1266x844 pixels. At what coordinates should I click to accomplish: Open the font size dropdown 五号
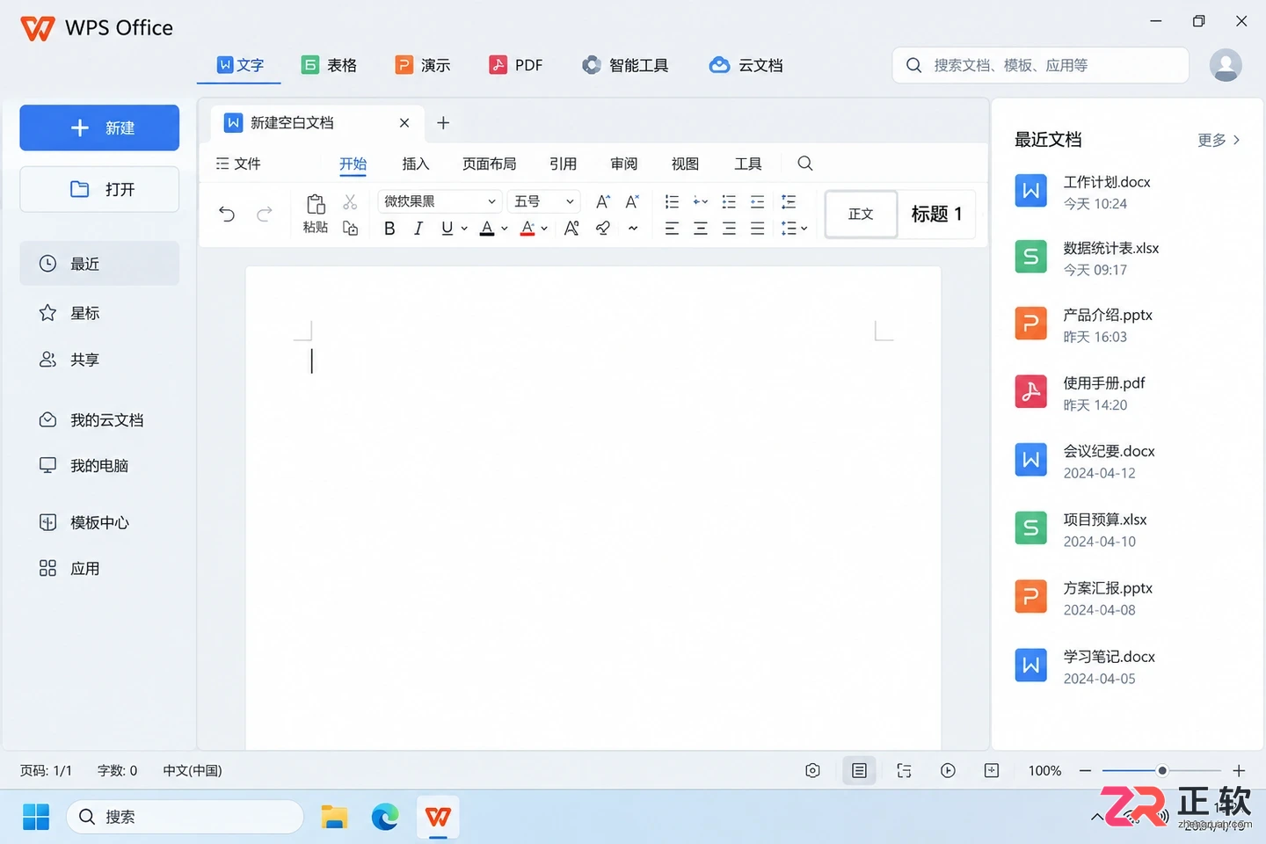point(544,201)
